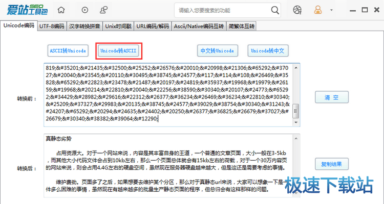Copy output with 复制结果 button
384x204 pixels.
pyautogui.click(x=332, y=164)
